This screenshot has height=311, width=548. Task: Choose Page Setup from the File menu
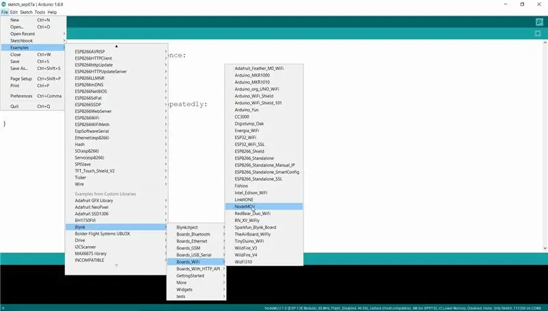[33, 79]
